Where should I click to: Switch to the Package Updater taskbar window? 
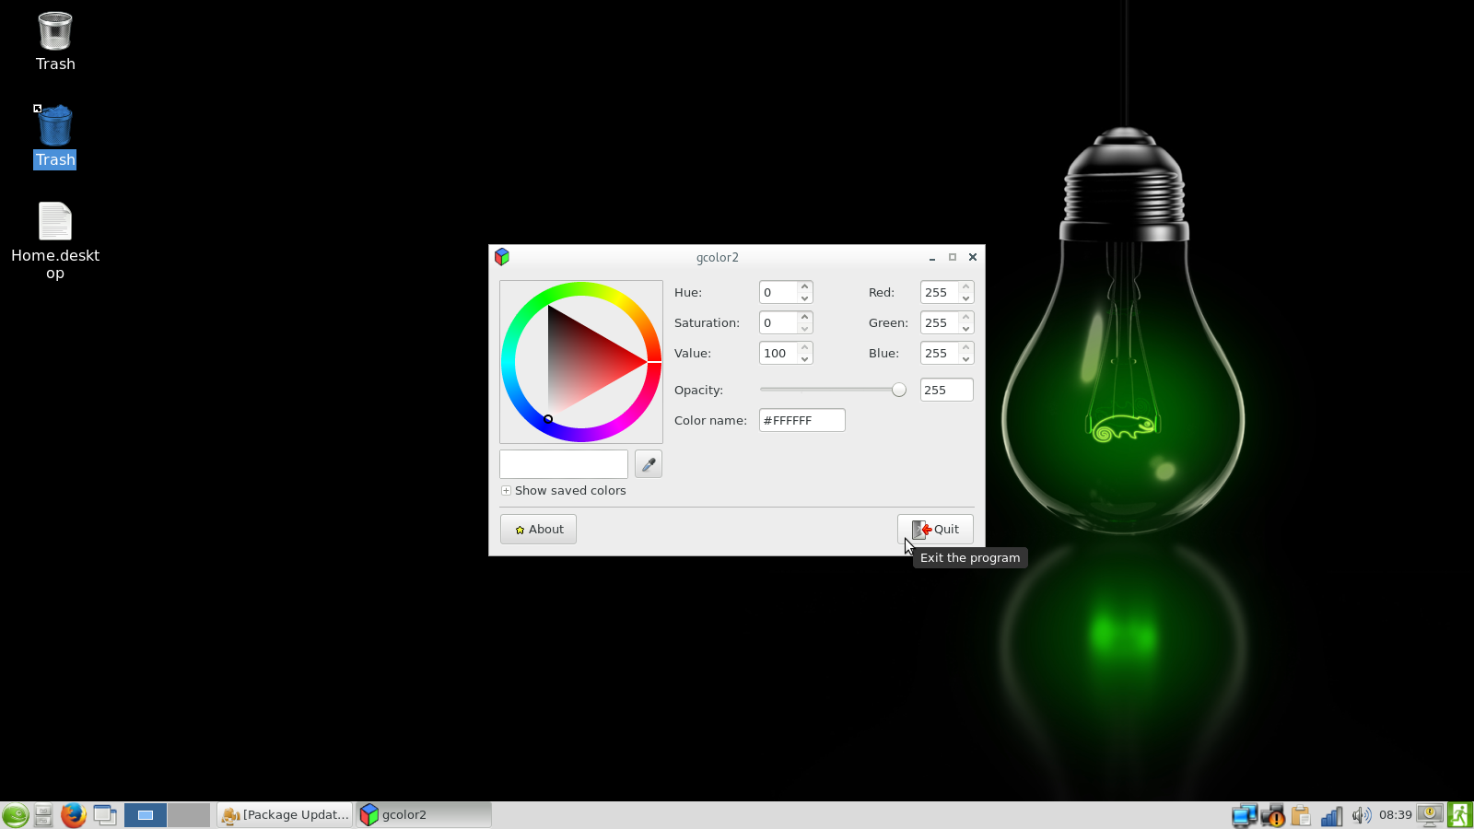coord(286,815)
